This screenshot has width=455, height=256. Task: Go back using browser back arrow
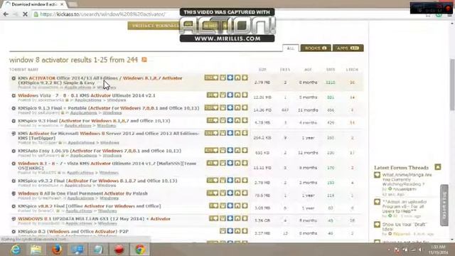(x=6, y=14)
